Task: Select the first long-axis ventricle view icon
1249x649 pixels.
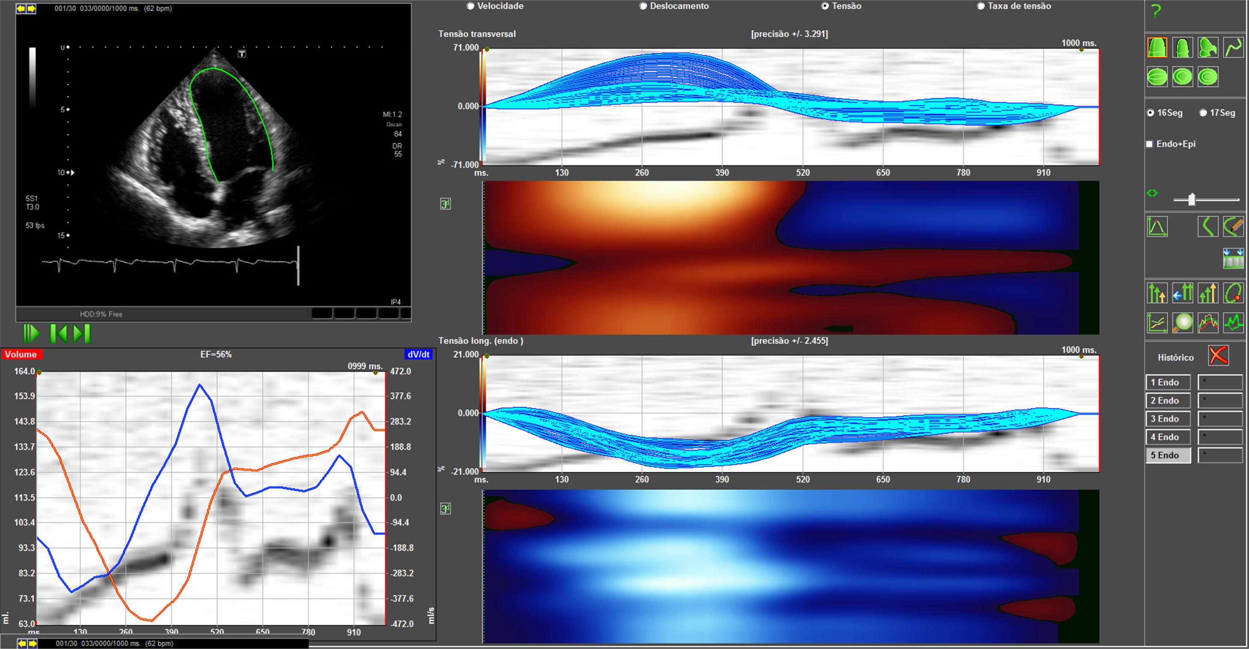Action: pyautogui.click(x=1157, y=47)
